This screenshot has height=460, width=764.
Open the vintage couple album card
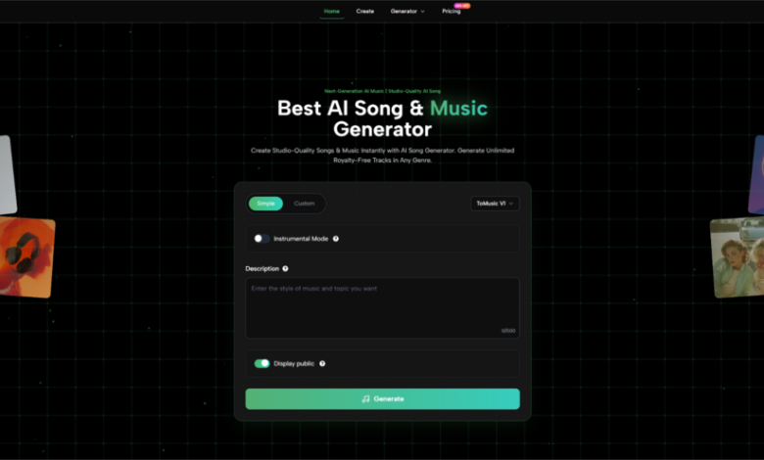(739, 257)
